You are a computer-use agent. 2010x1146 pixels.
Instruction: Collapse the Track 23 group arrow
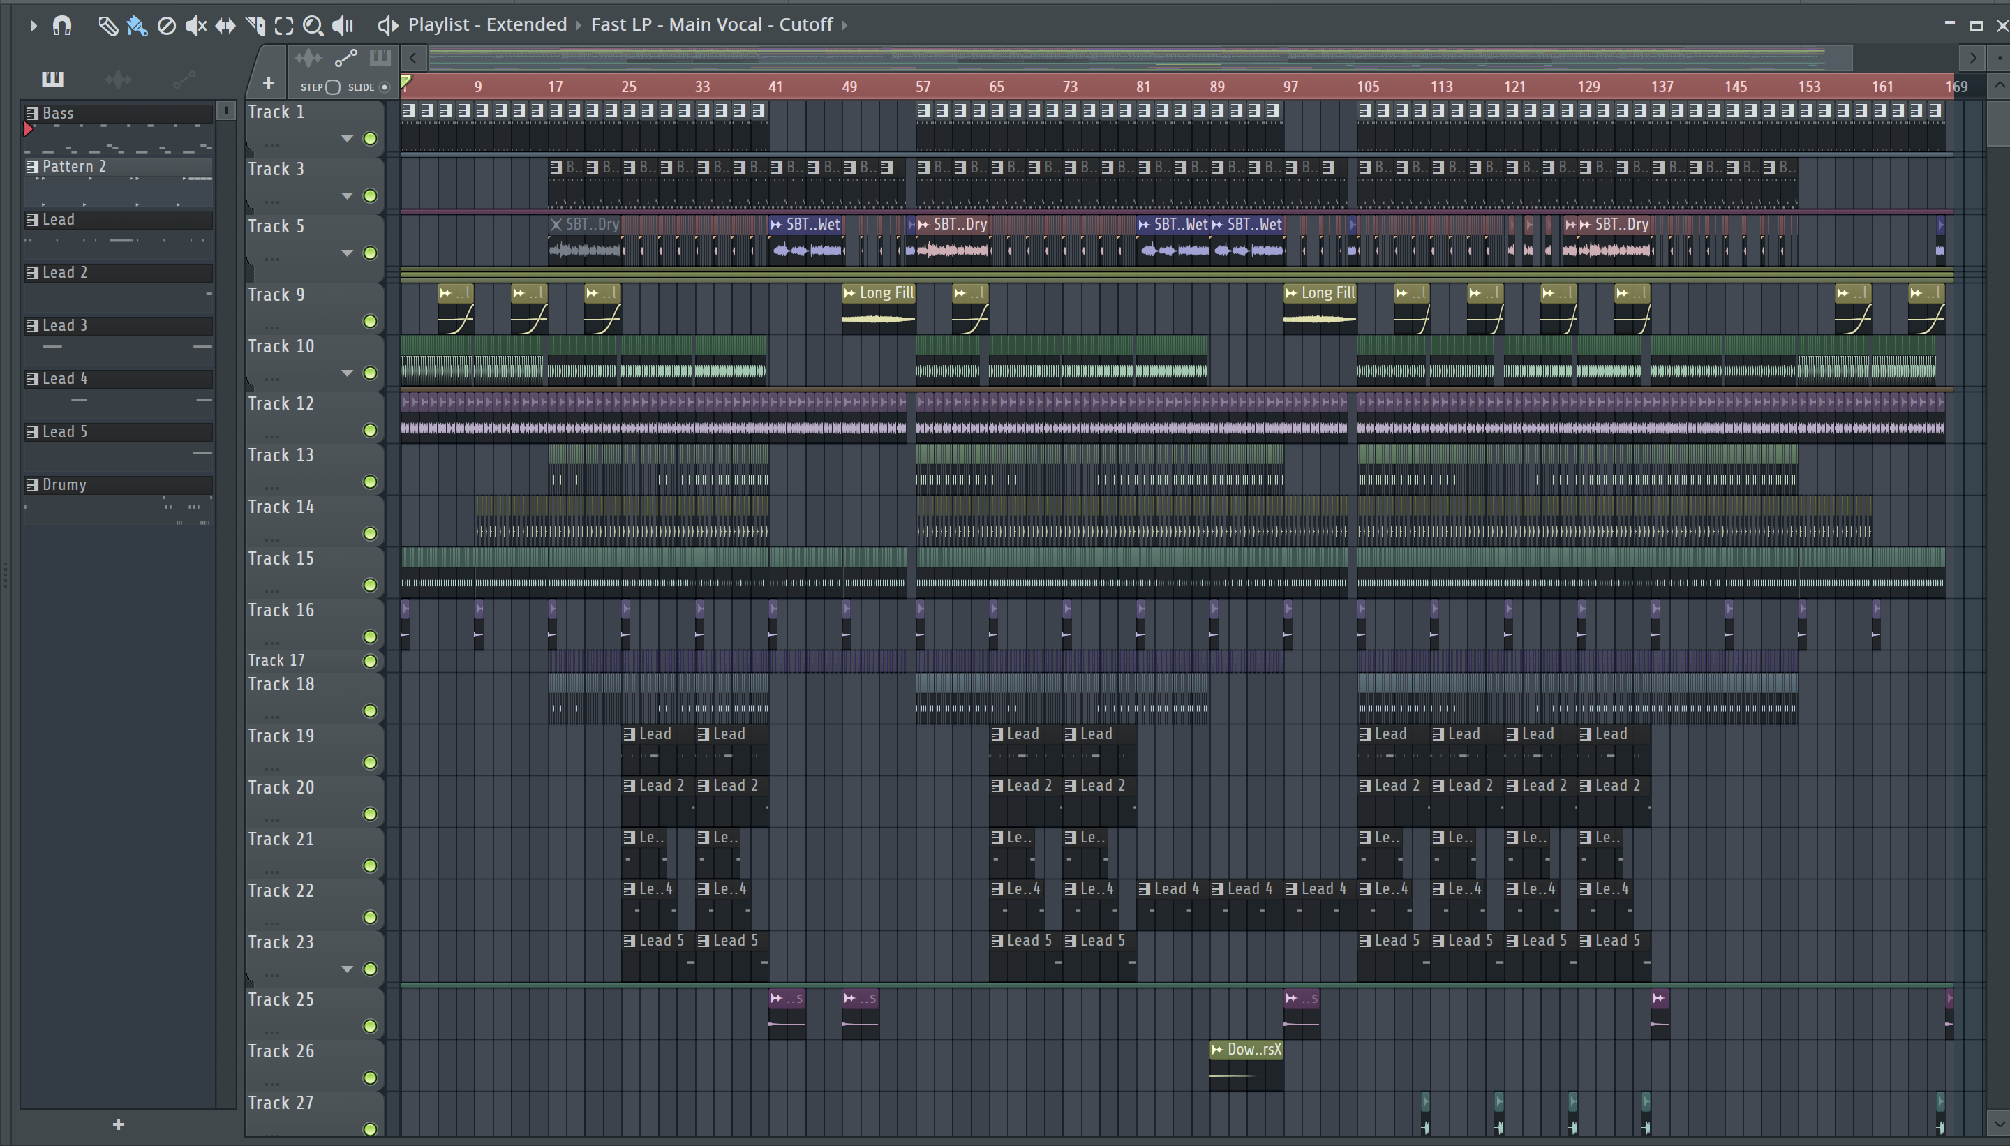click(x=346, y=969)
